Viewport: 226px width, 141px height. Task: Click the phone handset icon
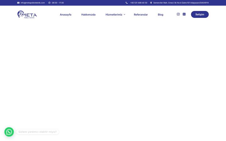click(126, 3)
